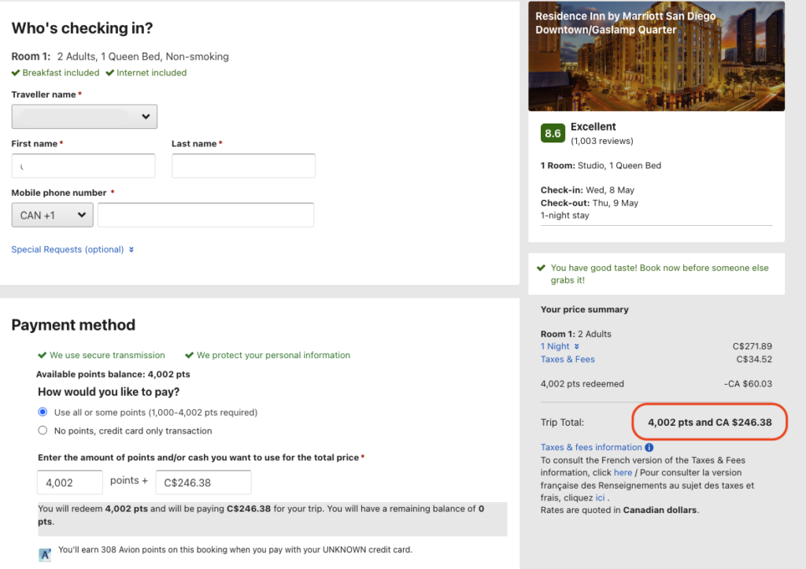Open the hotel photo of Residence Inn Marriott
The image size is (806, 569).
[656, 56]
